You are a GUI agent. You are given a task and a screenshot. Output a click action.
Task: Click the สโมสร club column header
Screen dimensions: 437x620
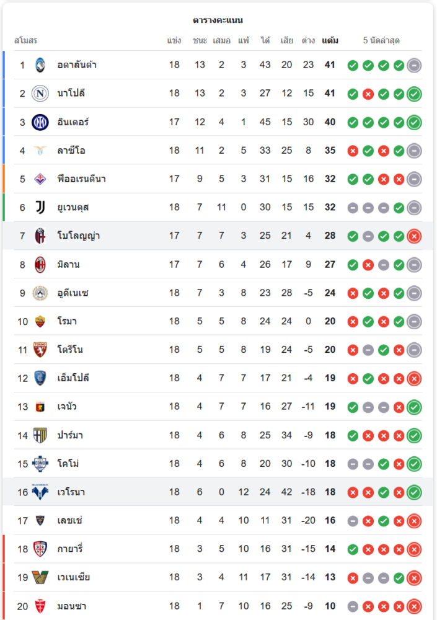(x=26, y=41)
